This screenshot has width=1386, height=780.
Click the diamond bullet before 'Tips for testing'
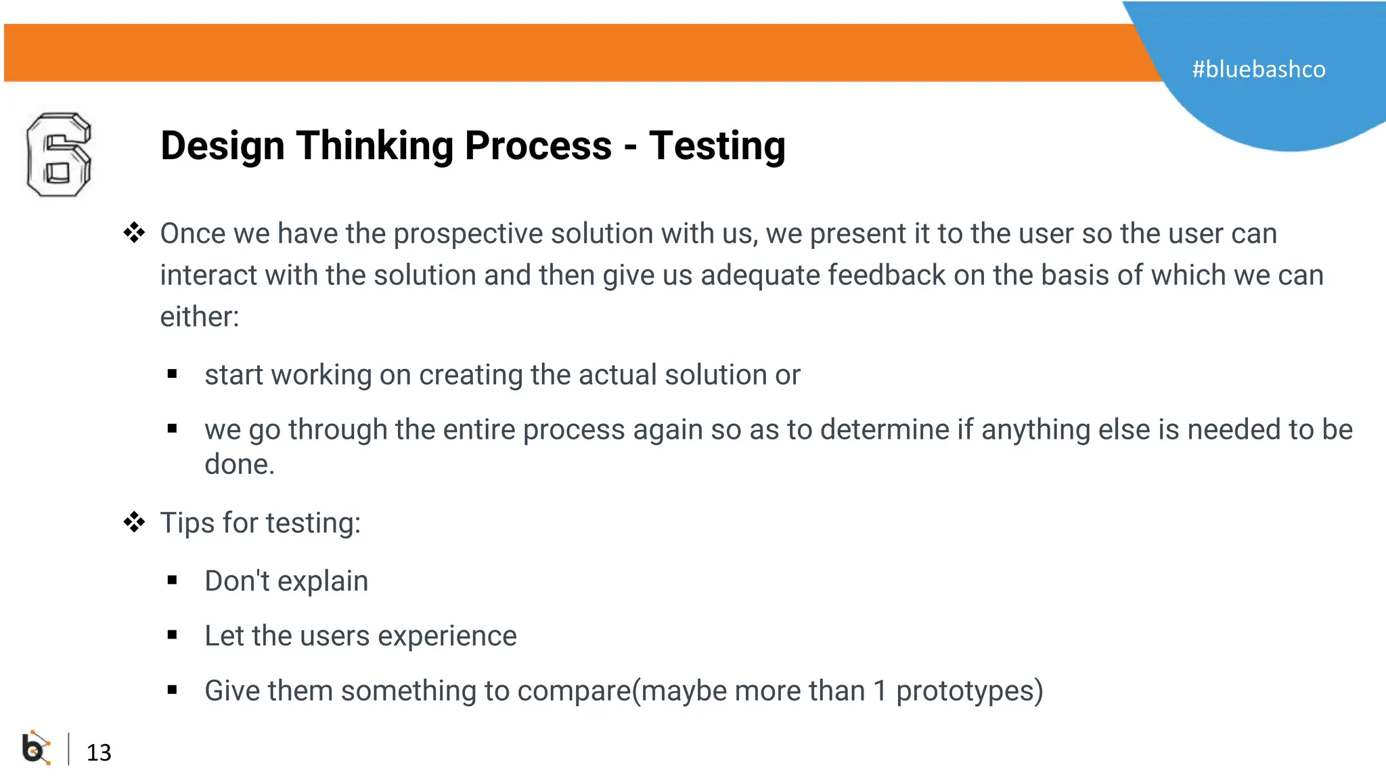click(134, 522)
